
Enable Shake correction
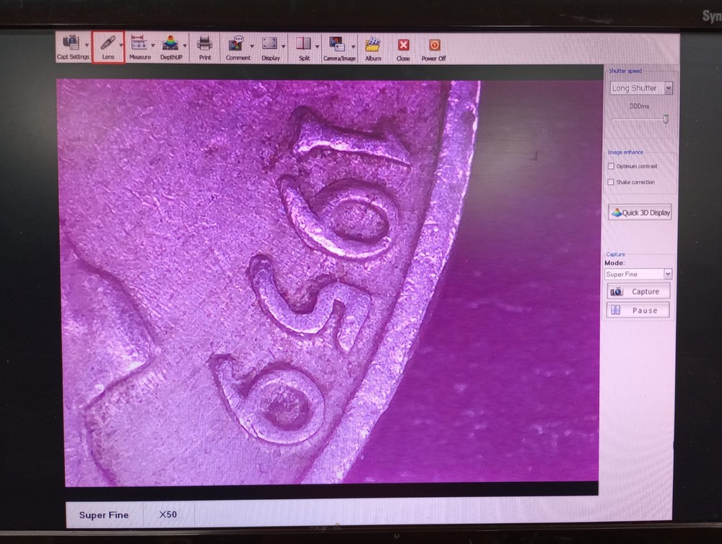click(x=610, y=182)
